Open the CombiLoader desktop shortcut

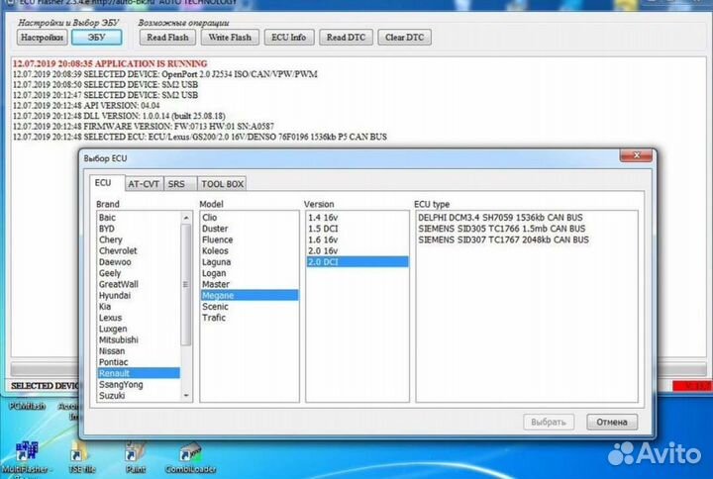pyautogui.click(x=190, y=458)
